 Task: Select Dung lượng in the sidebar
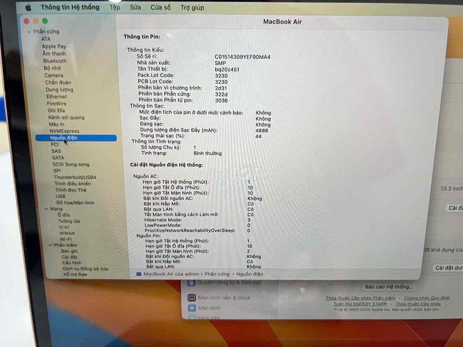pyautogui.click(x=59, y=89)
